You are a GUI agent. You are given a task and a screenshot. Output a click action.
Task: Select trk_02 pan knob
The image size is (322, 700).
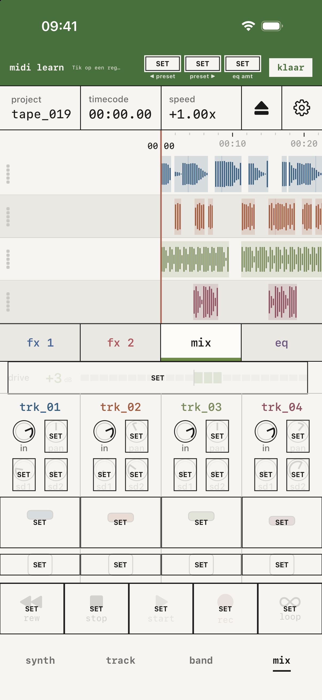click(137, 436)
